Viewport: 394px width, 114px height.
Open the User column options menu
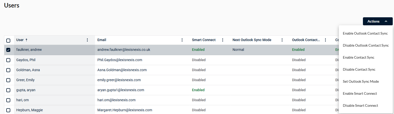pos(87,40)
